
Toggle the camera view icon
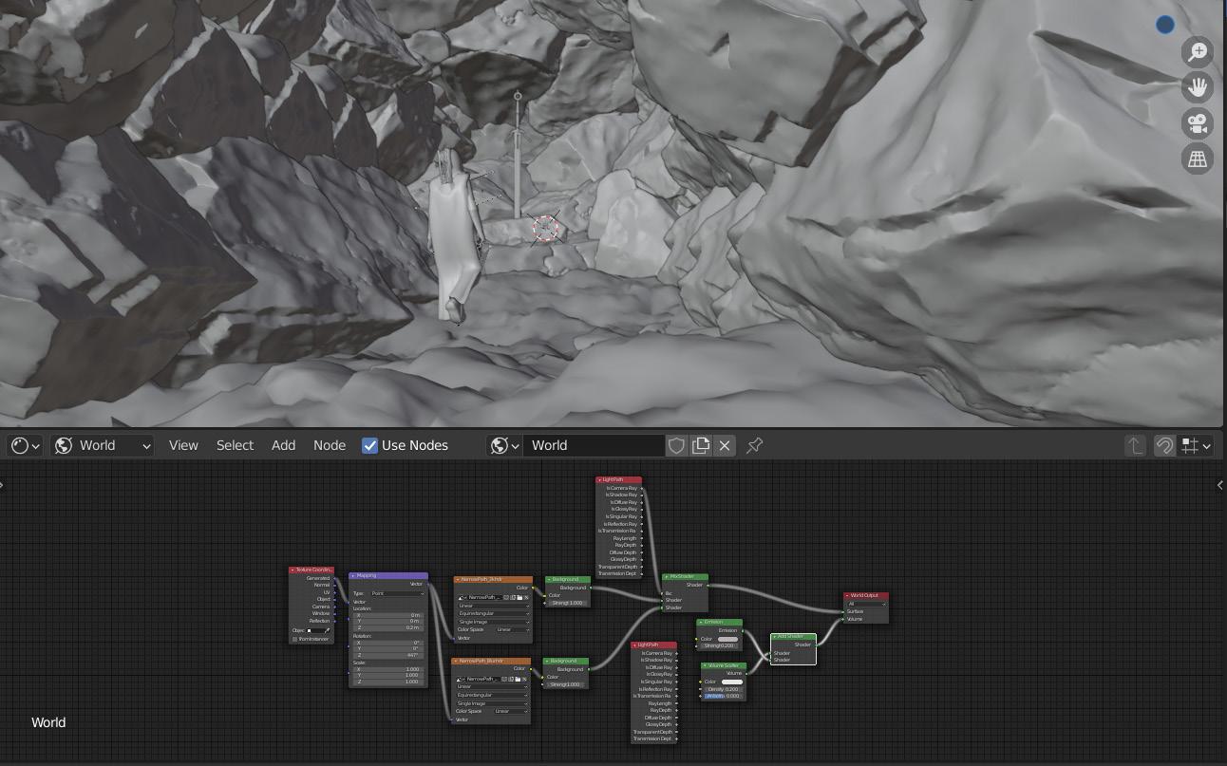click(x=1198, y=123)
